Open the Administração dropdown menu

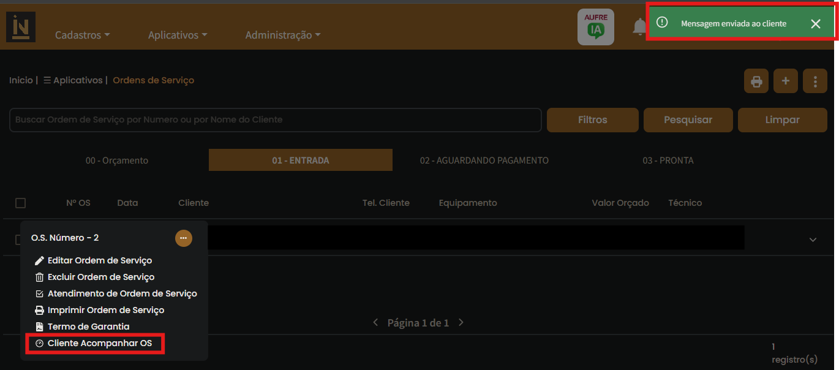point(282,36)
